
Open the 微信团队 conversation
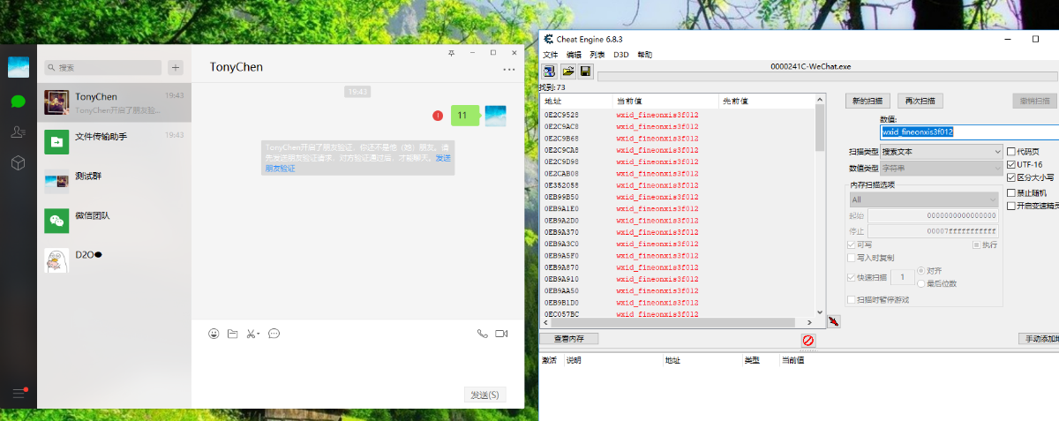[114, 220]
